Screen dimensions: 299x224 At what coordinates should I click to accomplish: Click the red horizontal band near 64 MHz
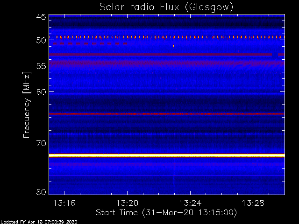click(167, 114)
